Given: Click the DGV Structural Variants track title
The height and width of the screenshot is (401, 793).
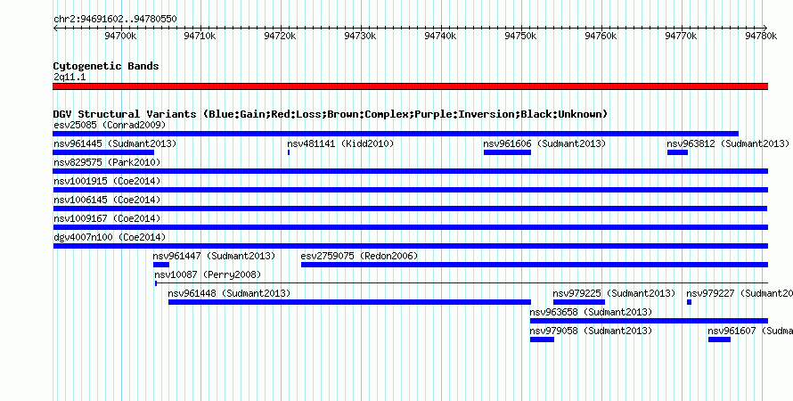Looking at the screenshot, I should pyautogui.click(x=331, y=114).
